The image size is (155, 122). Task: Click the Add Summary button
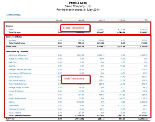click(x=14, y=15)
